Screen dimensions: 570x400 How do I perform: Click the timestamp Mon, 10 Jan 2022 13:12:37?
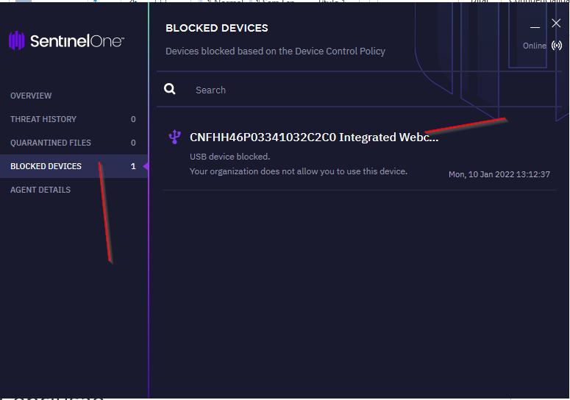[x=499, y=174]
